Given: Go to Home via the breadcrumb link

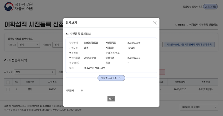Looking at the screenshot, I should [x=181, y=25].
